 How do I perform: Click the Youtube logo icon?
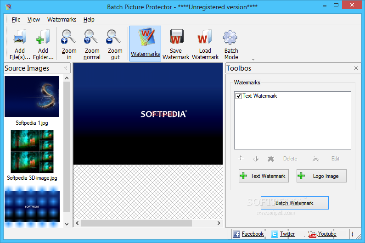312,234
